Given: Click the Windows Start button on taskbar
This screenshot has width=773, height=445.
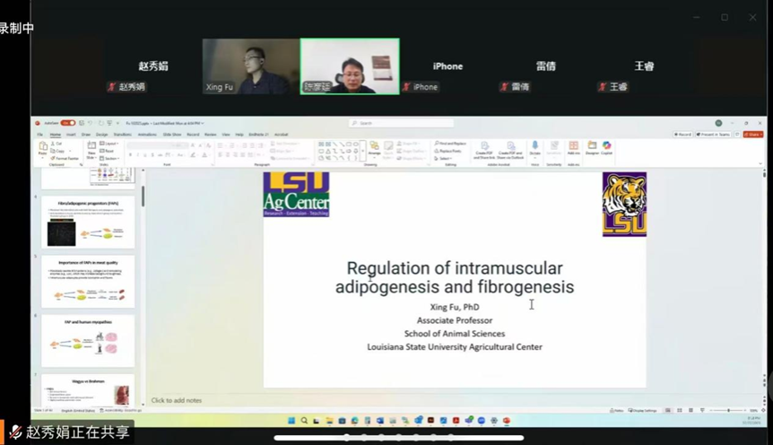Looking at the screenshot, I should 291,421.
